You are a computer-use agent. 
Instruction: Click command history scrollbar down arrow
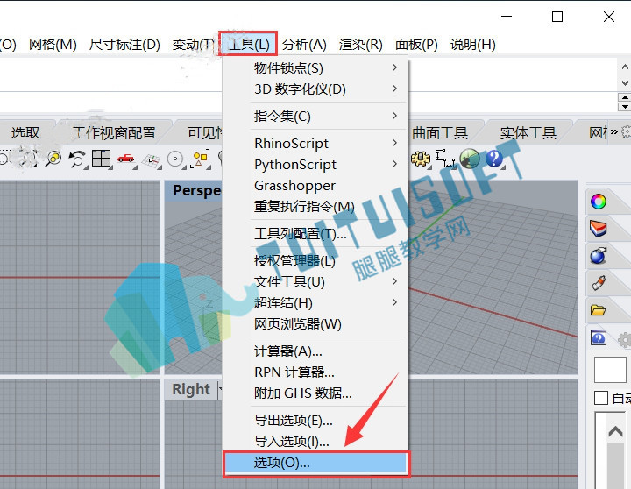(x=625, y=83)
